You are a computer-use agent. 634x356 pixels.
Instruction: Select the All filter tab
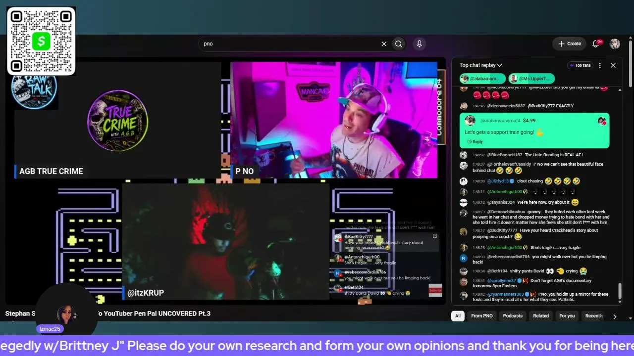coord(458,316)
